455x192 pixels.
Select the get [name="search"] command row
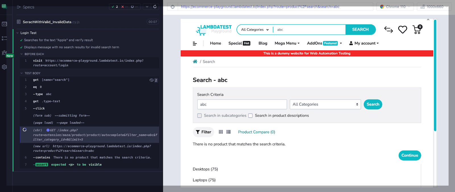click(x=89, y=80)
